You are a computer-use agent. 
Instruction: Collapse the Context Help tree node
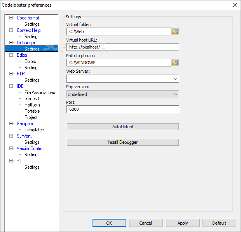[x=11, y=30]
